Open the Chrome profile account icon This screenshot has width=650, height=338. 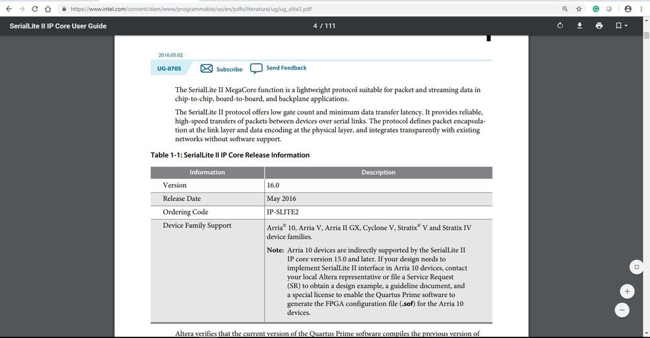click(x=628, y=8)
